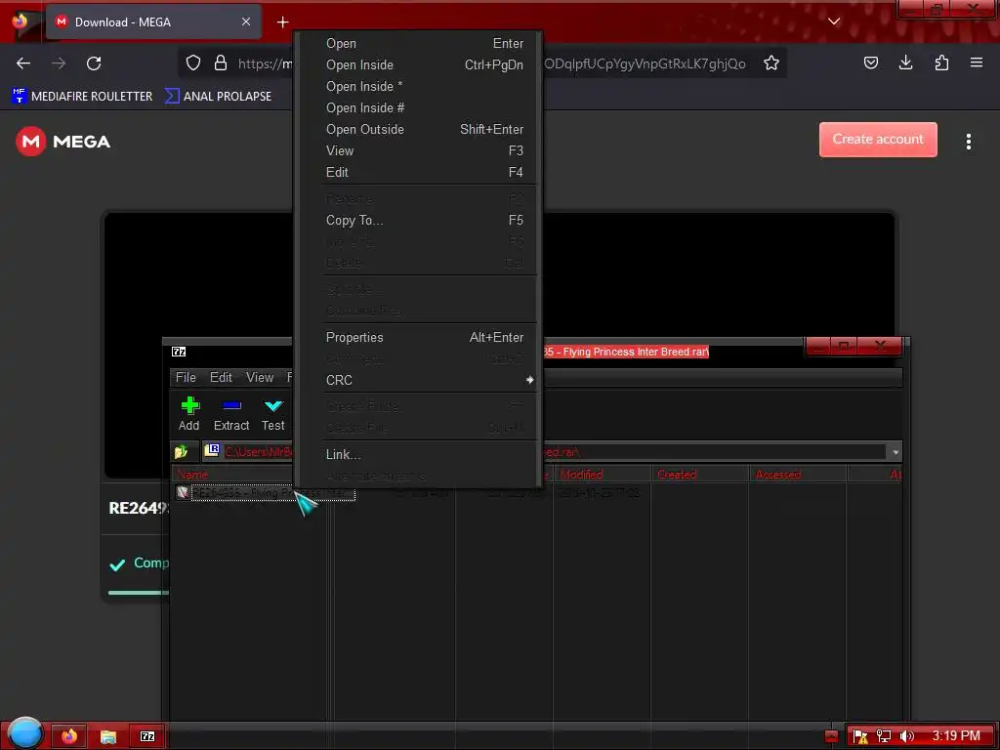Screen dimensions: 1000x750
Task: Save page to Pocket
Action: pyautogui.click(x=870, y=62)
